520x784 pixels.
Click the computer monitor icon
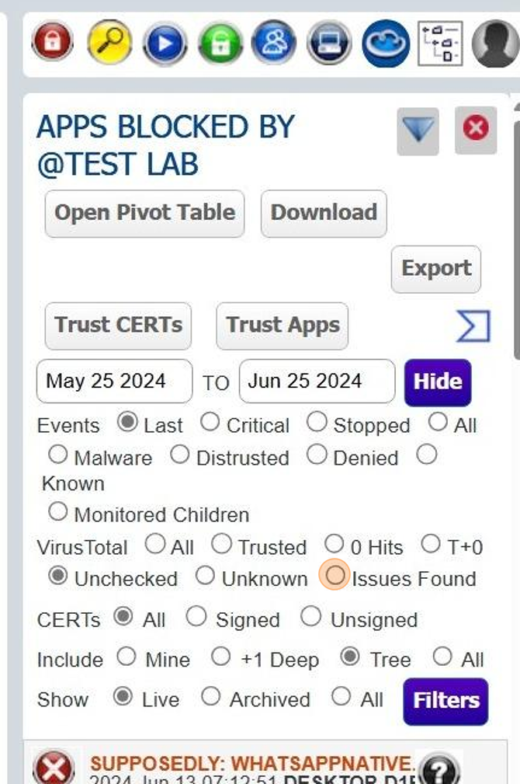point(329,42)
